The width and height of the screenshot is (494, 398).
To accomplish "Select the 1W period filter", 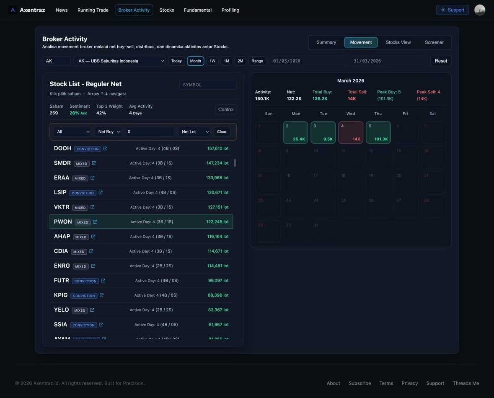I will point(213,61).
